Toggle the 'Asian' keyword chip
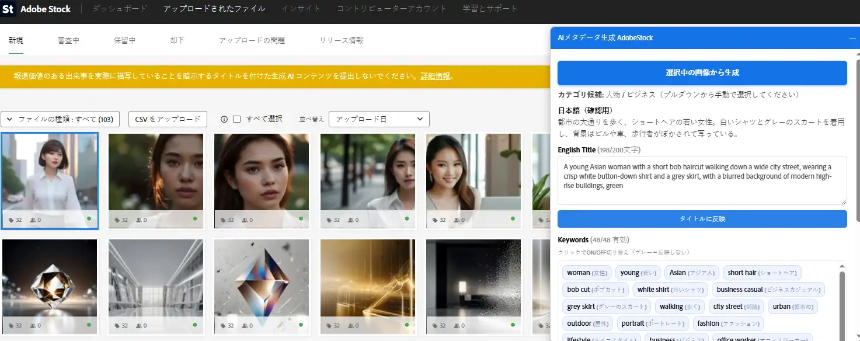 [x=692, y=273]
